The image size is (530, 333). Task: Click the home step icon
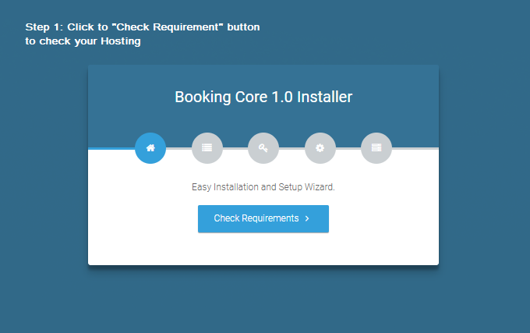(150, 147)
